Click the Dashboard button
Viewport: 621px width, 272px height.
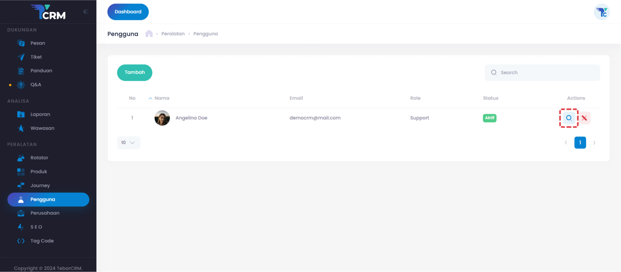(128, 12)
